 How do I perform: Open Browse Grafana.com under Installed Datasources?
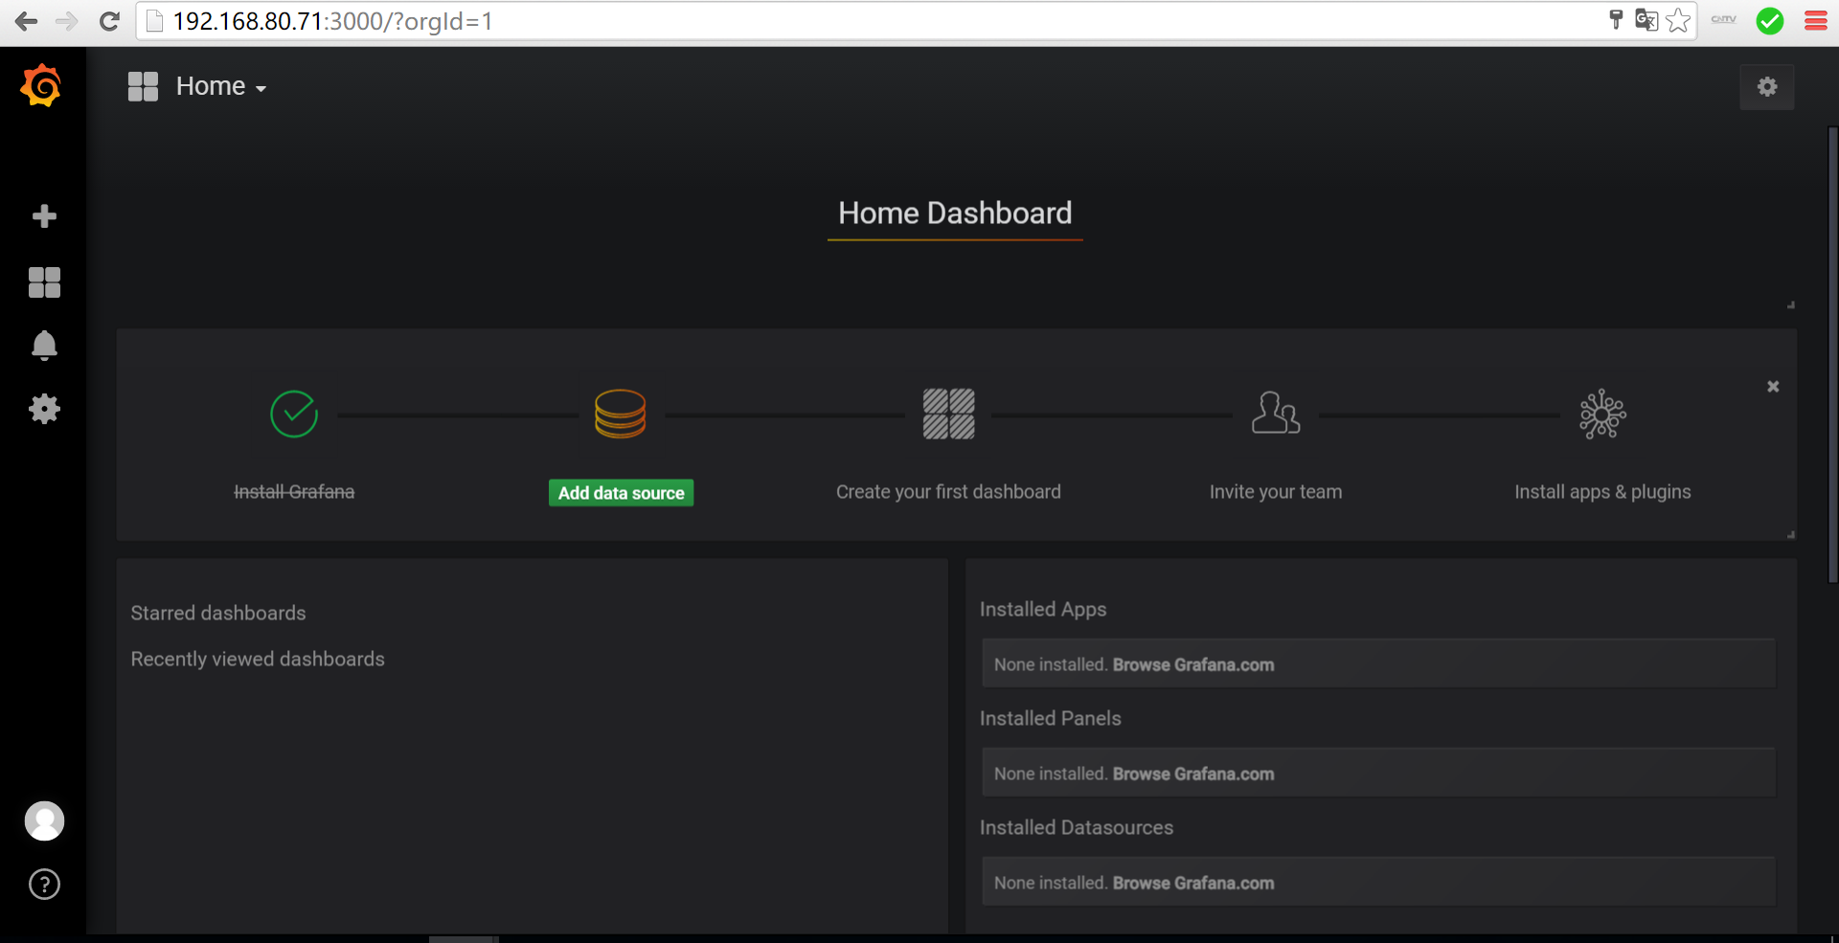[1193, 883]
